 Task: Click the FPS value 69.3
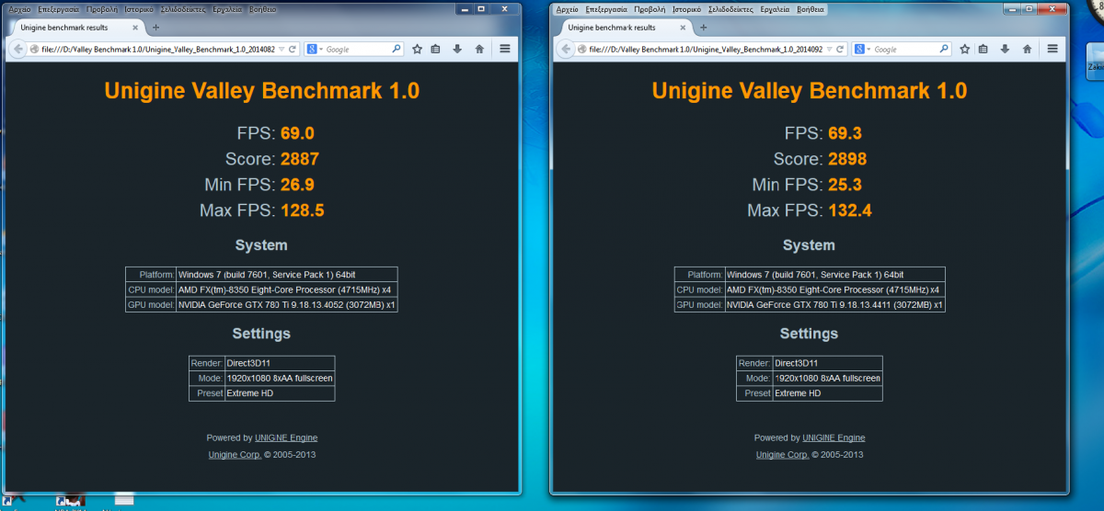(845, 133)
